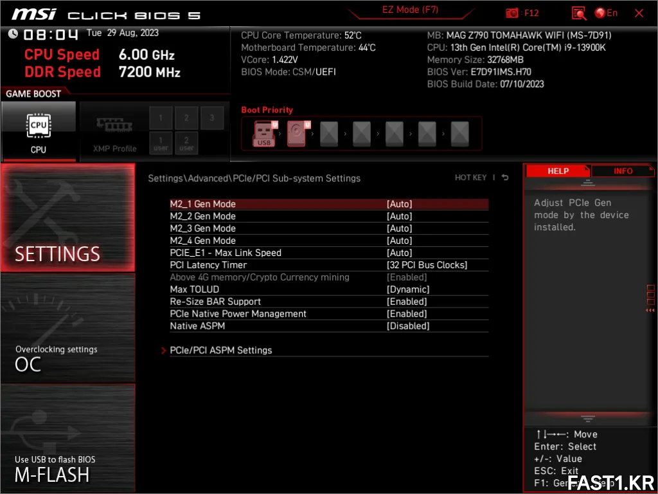This screenshot has width=658, height=494.
Task: Close BIOS with the red X icon
Action: point(639,14)
